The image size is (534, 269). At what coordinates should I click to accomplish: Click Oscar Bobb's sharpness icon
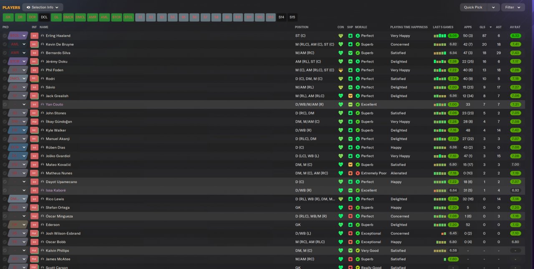[x=350, y=242]
